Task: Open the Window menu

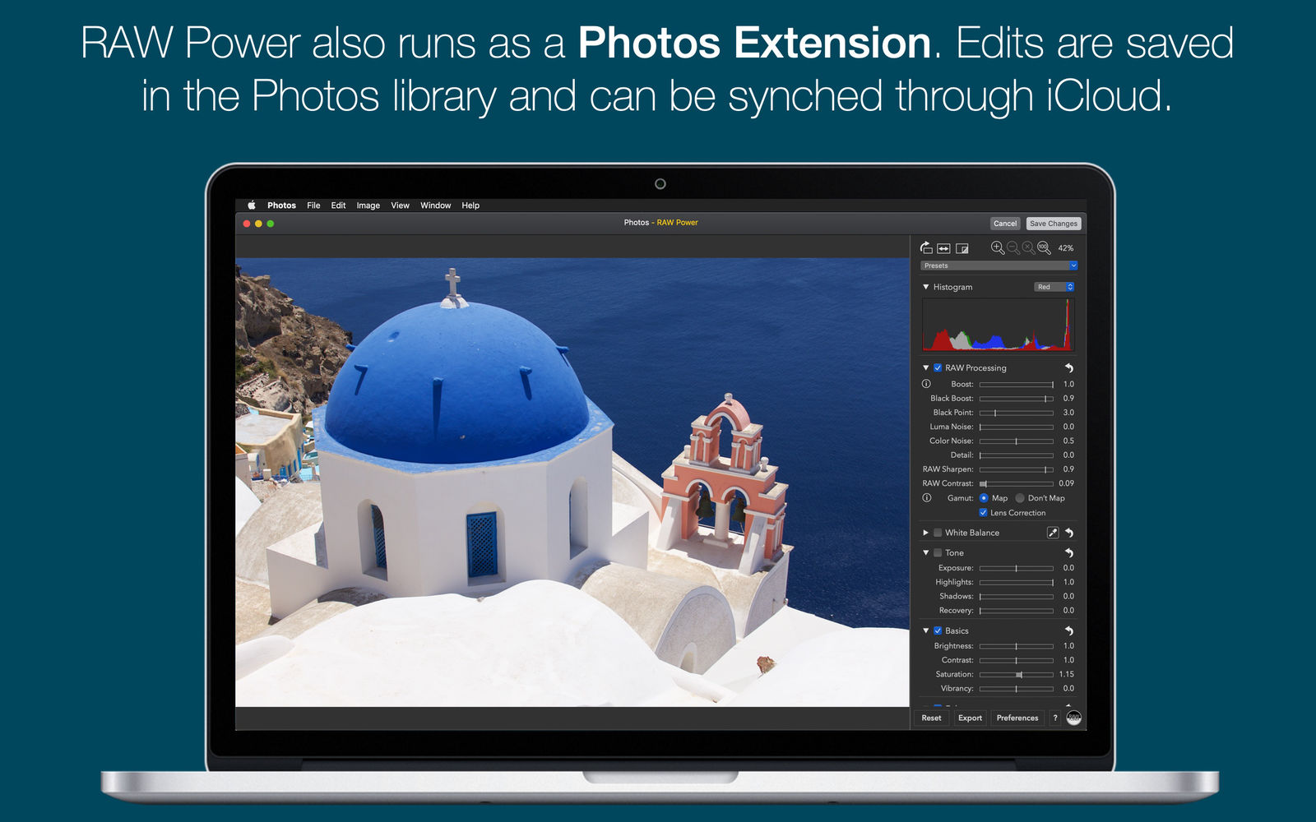Action: (x=435, y=205)
